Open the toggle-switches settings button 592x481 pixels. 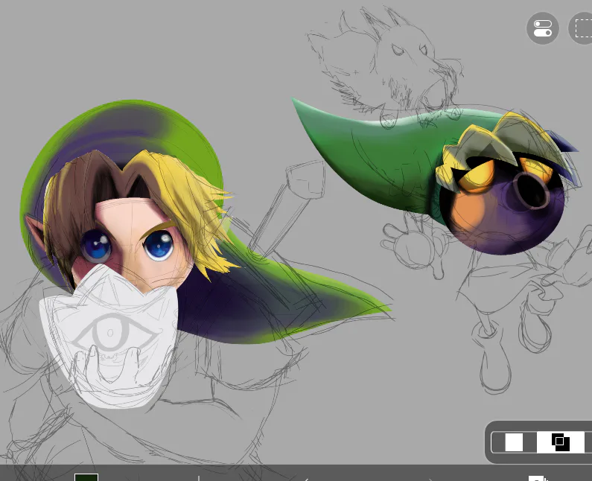tap(543, 28)
